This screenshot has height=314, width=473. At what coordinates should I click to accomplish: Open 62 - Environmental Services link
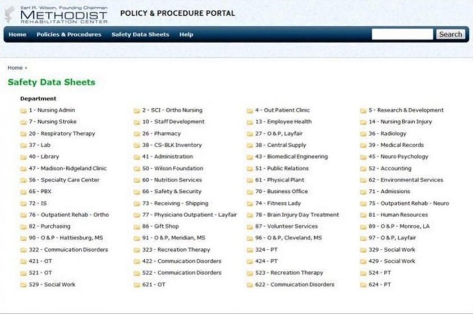(406, 180)
